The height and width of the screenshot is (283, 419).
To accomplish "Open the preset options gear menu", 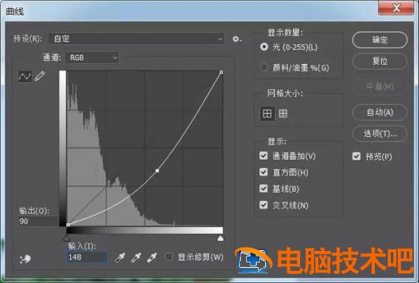I will (237, 39).
